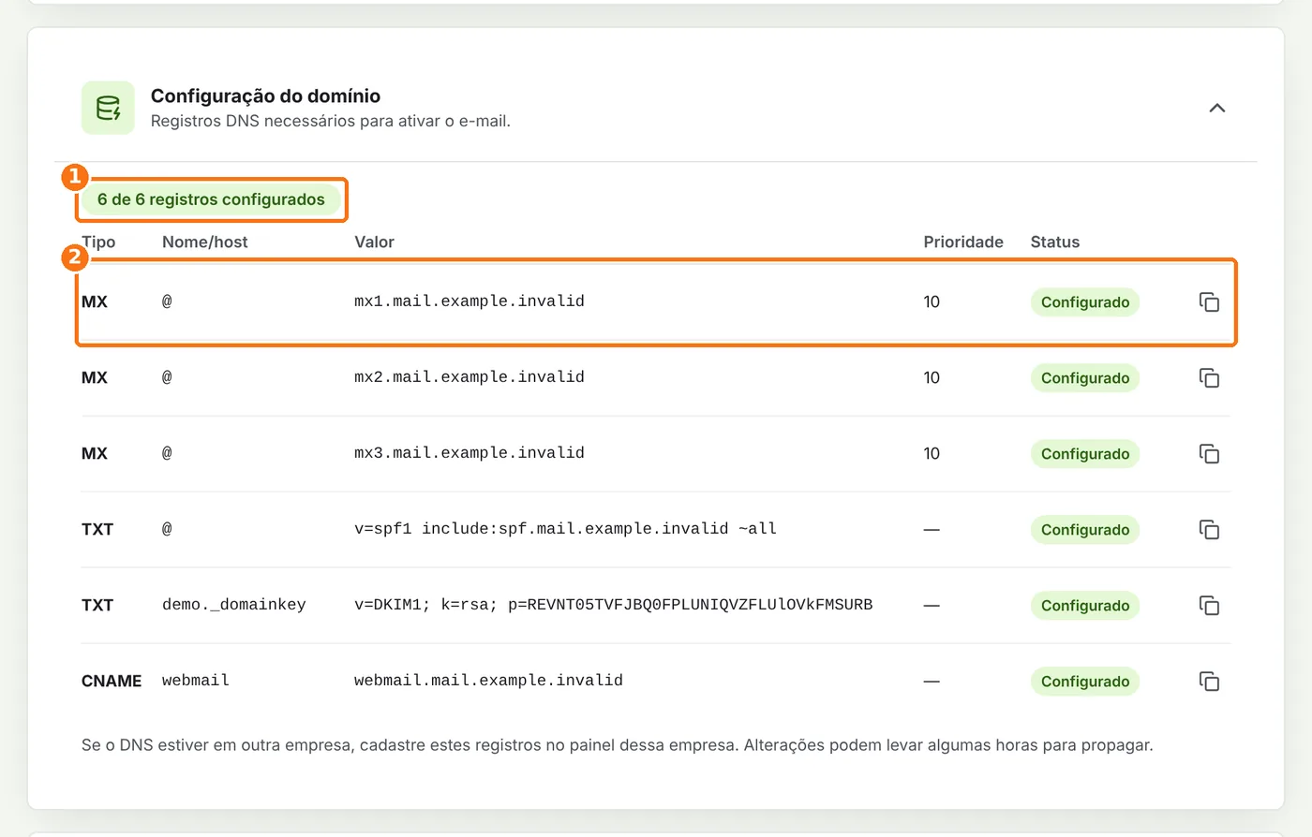Click the Status column header
This screenshot has width=1312, height=837.
[1055, 242]
